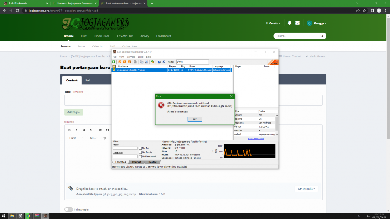The width and height of the screenshot is (390, 219).
Task: Click the Copy Server Info pages icon
Action: point(142,62)
